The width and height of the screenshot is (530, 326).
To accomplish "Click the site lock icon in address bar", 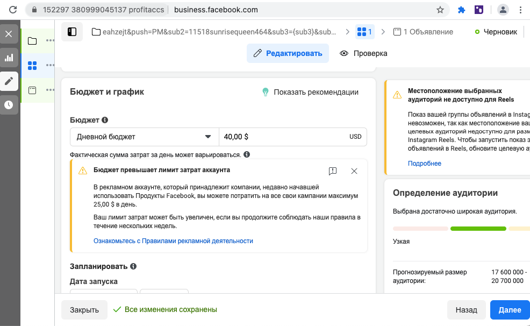I will 34,10.
